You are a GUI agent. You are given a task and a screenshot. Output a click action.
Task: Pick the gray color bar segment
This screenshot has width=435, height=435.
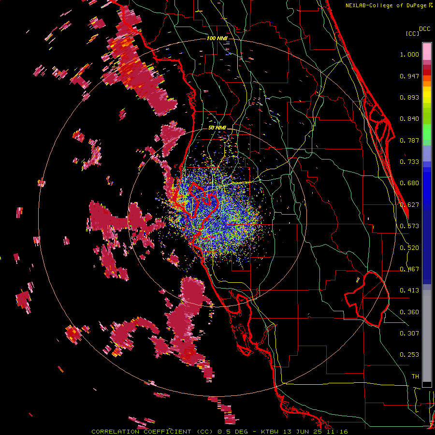(427, 336)
